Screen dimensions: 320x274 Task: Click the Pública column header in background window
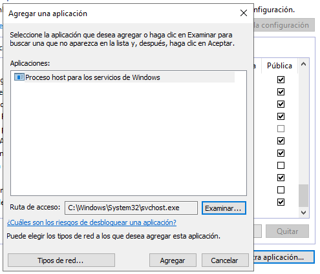(279, 66)
